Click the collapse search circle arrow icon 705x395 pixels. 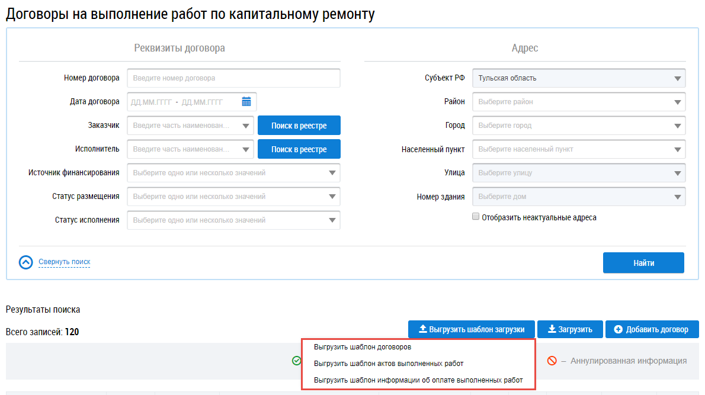[26, 262]
